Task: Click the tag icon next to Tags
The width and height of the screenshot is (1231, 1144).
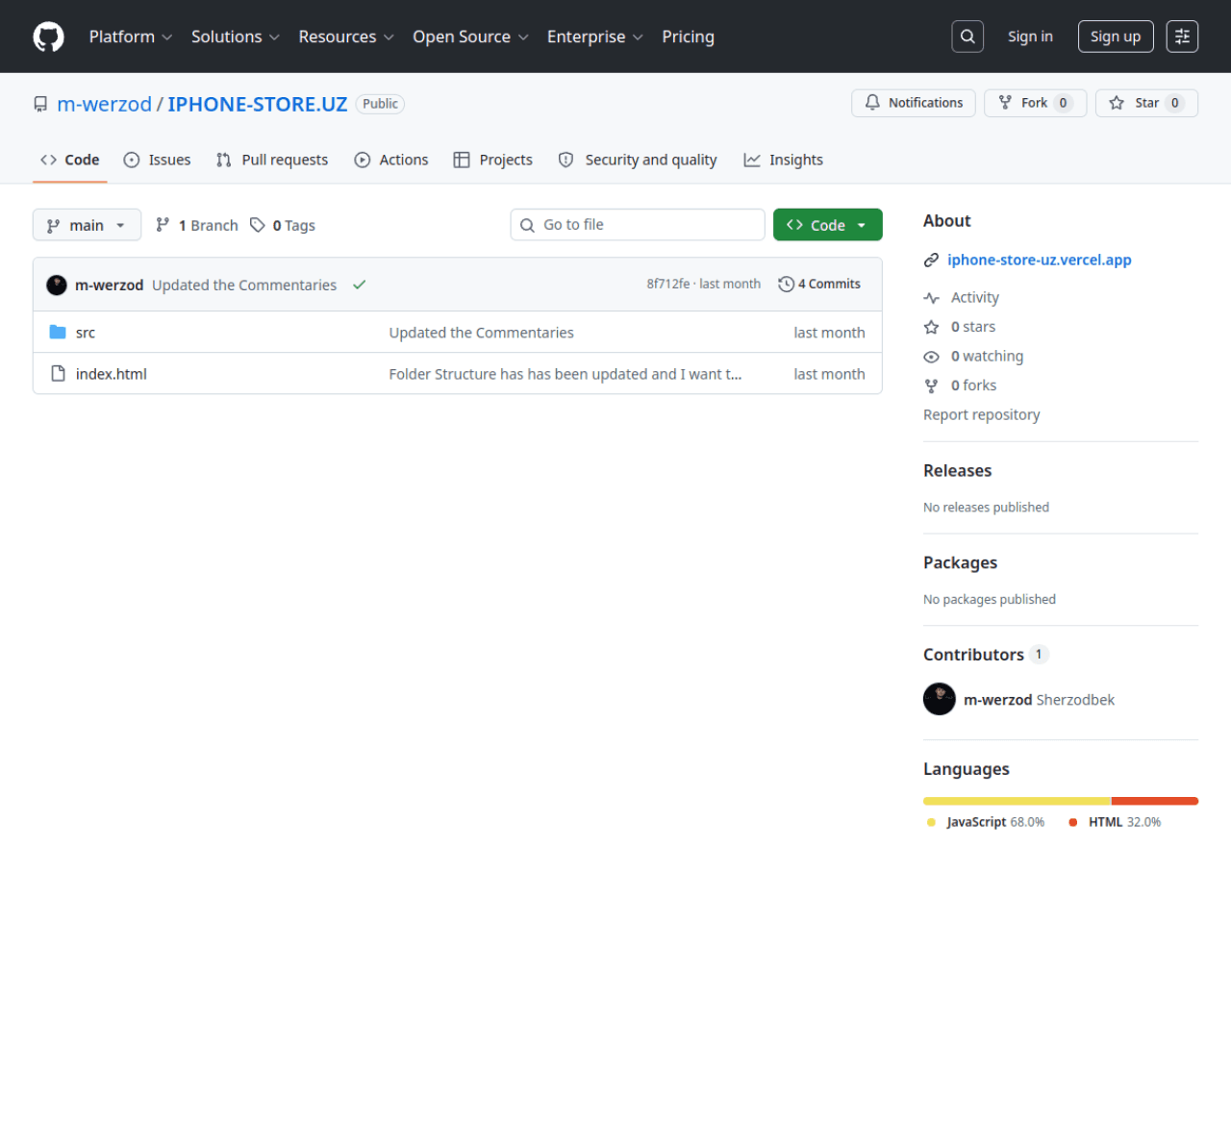Action: [258, 225]
